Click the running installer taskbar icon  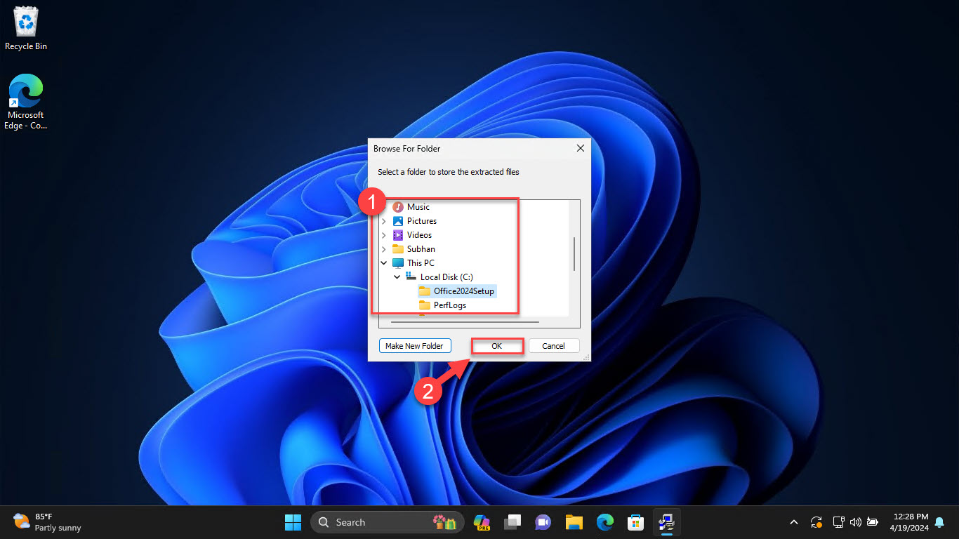667,522
